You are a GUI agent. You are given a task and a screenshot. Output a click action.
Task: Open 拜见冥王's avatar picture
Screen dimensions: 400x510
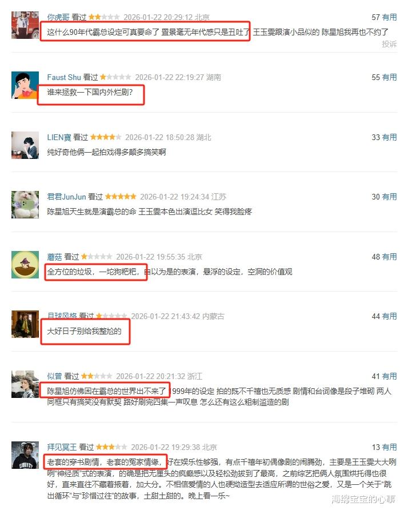[x=25, y=455]
